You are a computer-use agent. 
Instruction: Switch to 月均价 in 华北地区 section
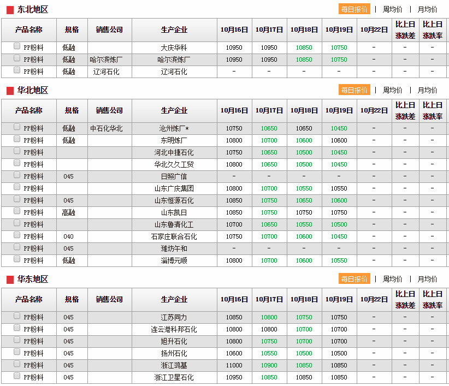click(x=427, y=90)
